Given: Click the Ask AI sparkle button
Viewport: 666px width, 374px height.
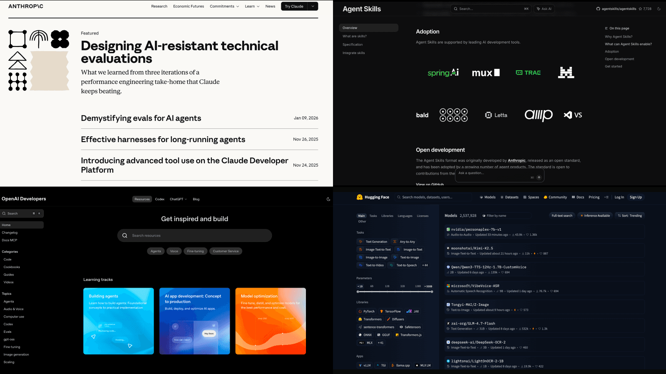Looking at the screenshot, I should click(544, 9).
